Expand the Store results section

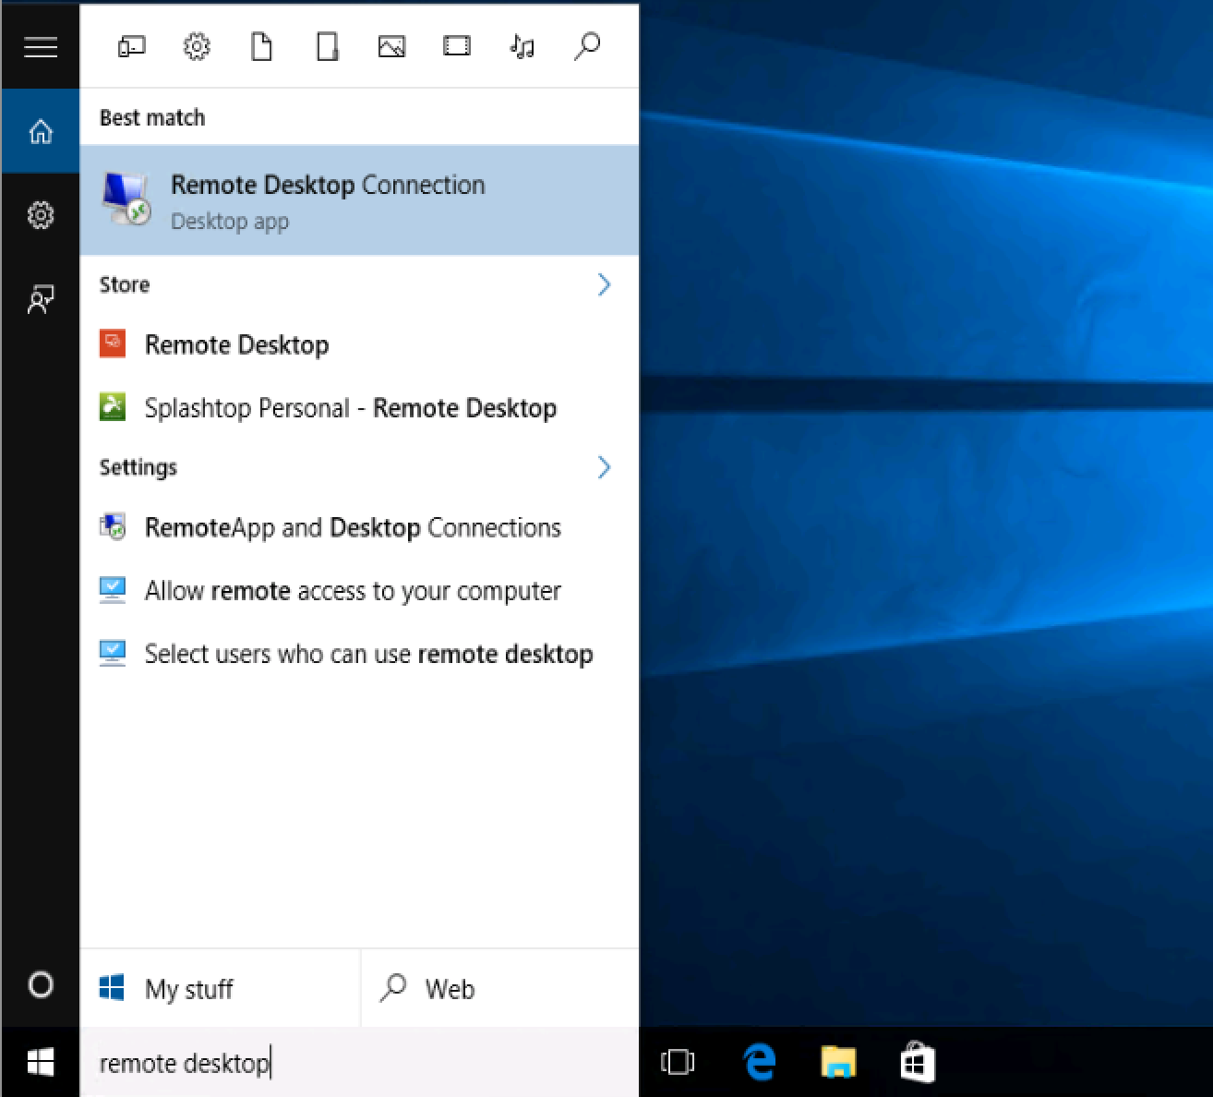pos(605,285)
